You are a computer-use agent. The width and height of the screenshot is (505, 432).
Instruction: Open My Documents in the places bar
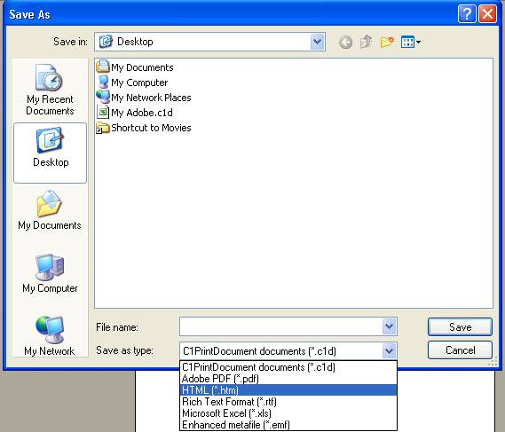tap(50, 210)
